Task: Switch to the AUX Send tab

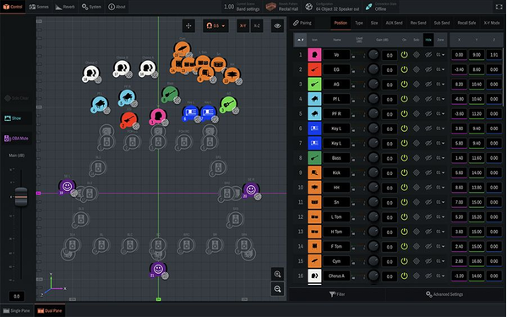Action: tap(394, 23)
